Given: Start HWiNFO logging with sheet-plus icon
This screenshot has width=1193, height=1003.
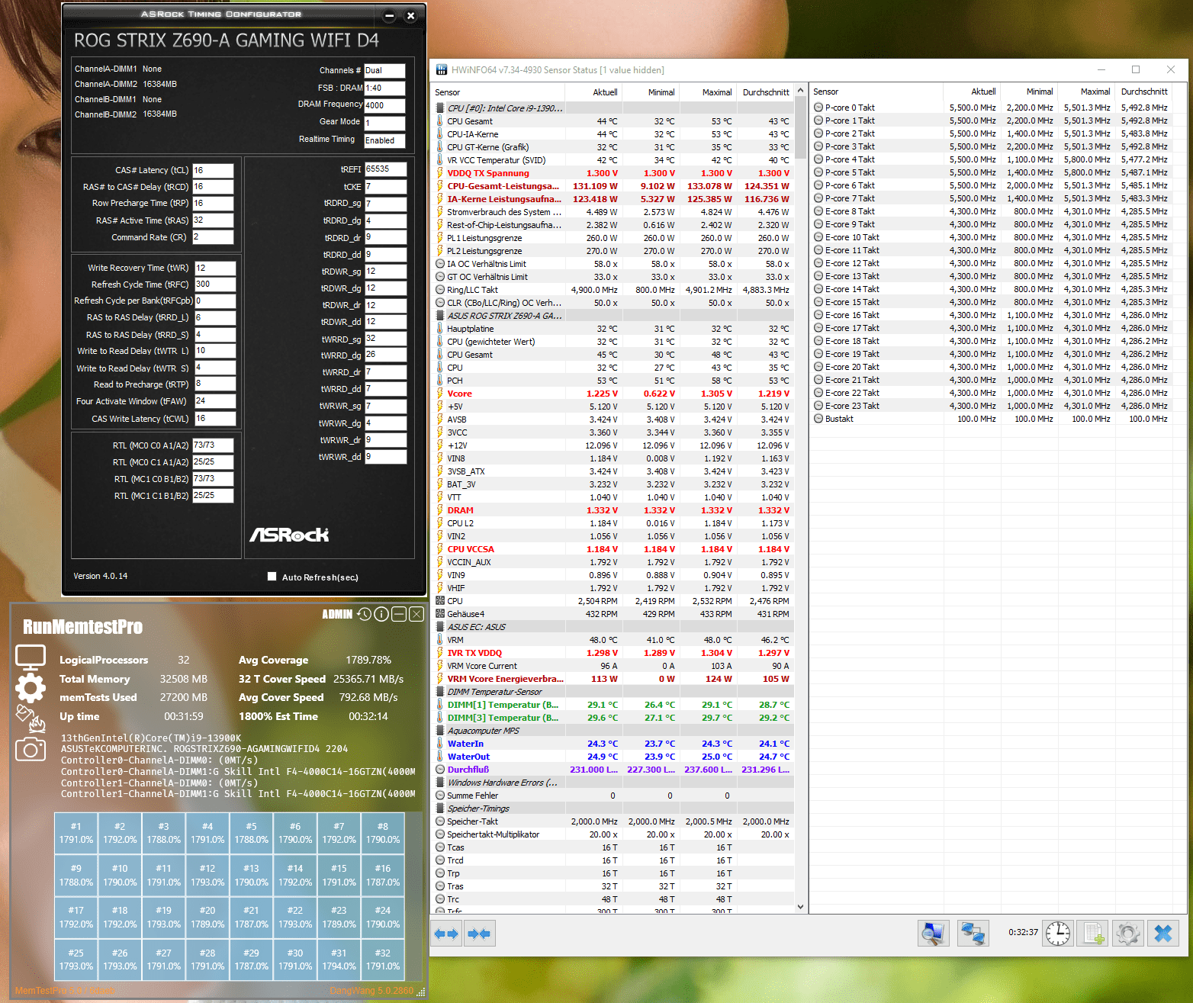Looking at the screenshot, I should [x=1094, y=933].
